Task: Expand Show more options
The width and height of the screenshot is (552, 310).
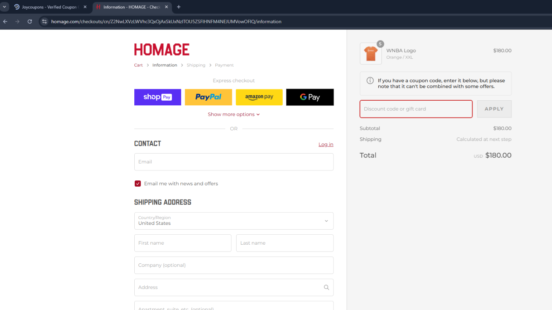Action: (234, 115)
